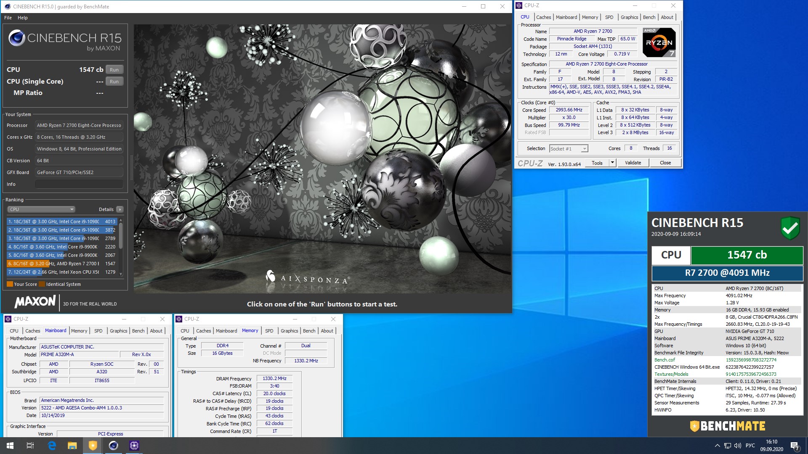Open Task View on the taskbar
The height and width of the screenshot is (454, 808).
tap(30, 446)
